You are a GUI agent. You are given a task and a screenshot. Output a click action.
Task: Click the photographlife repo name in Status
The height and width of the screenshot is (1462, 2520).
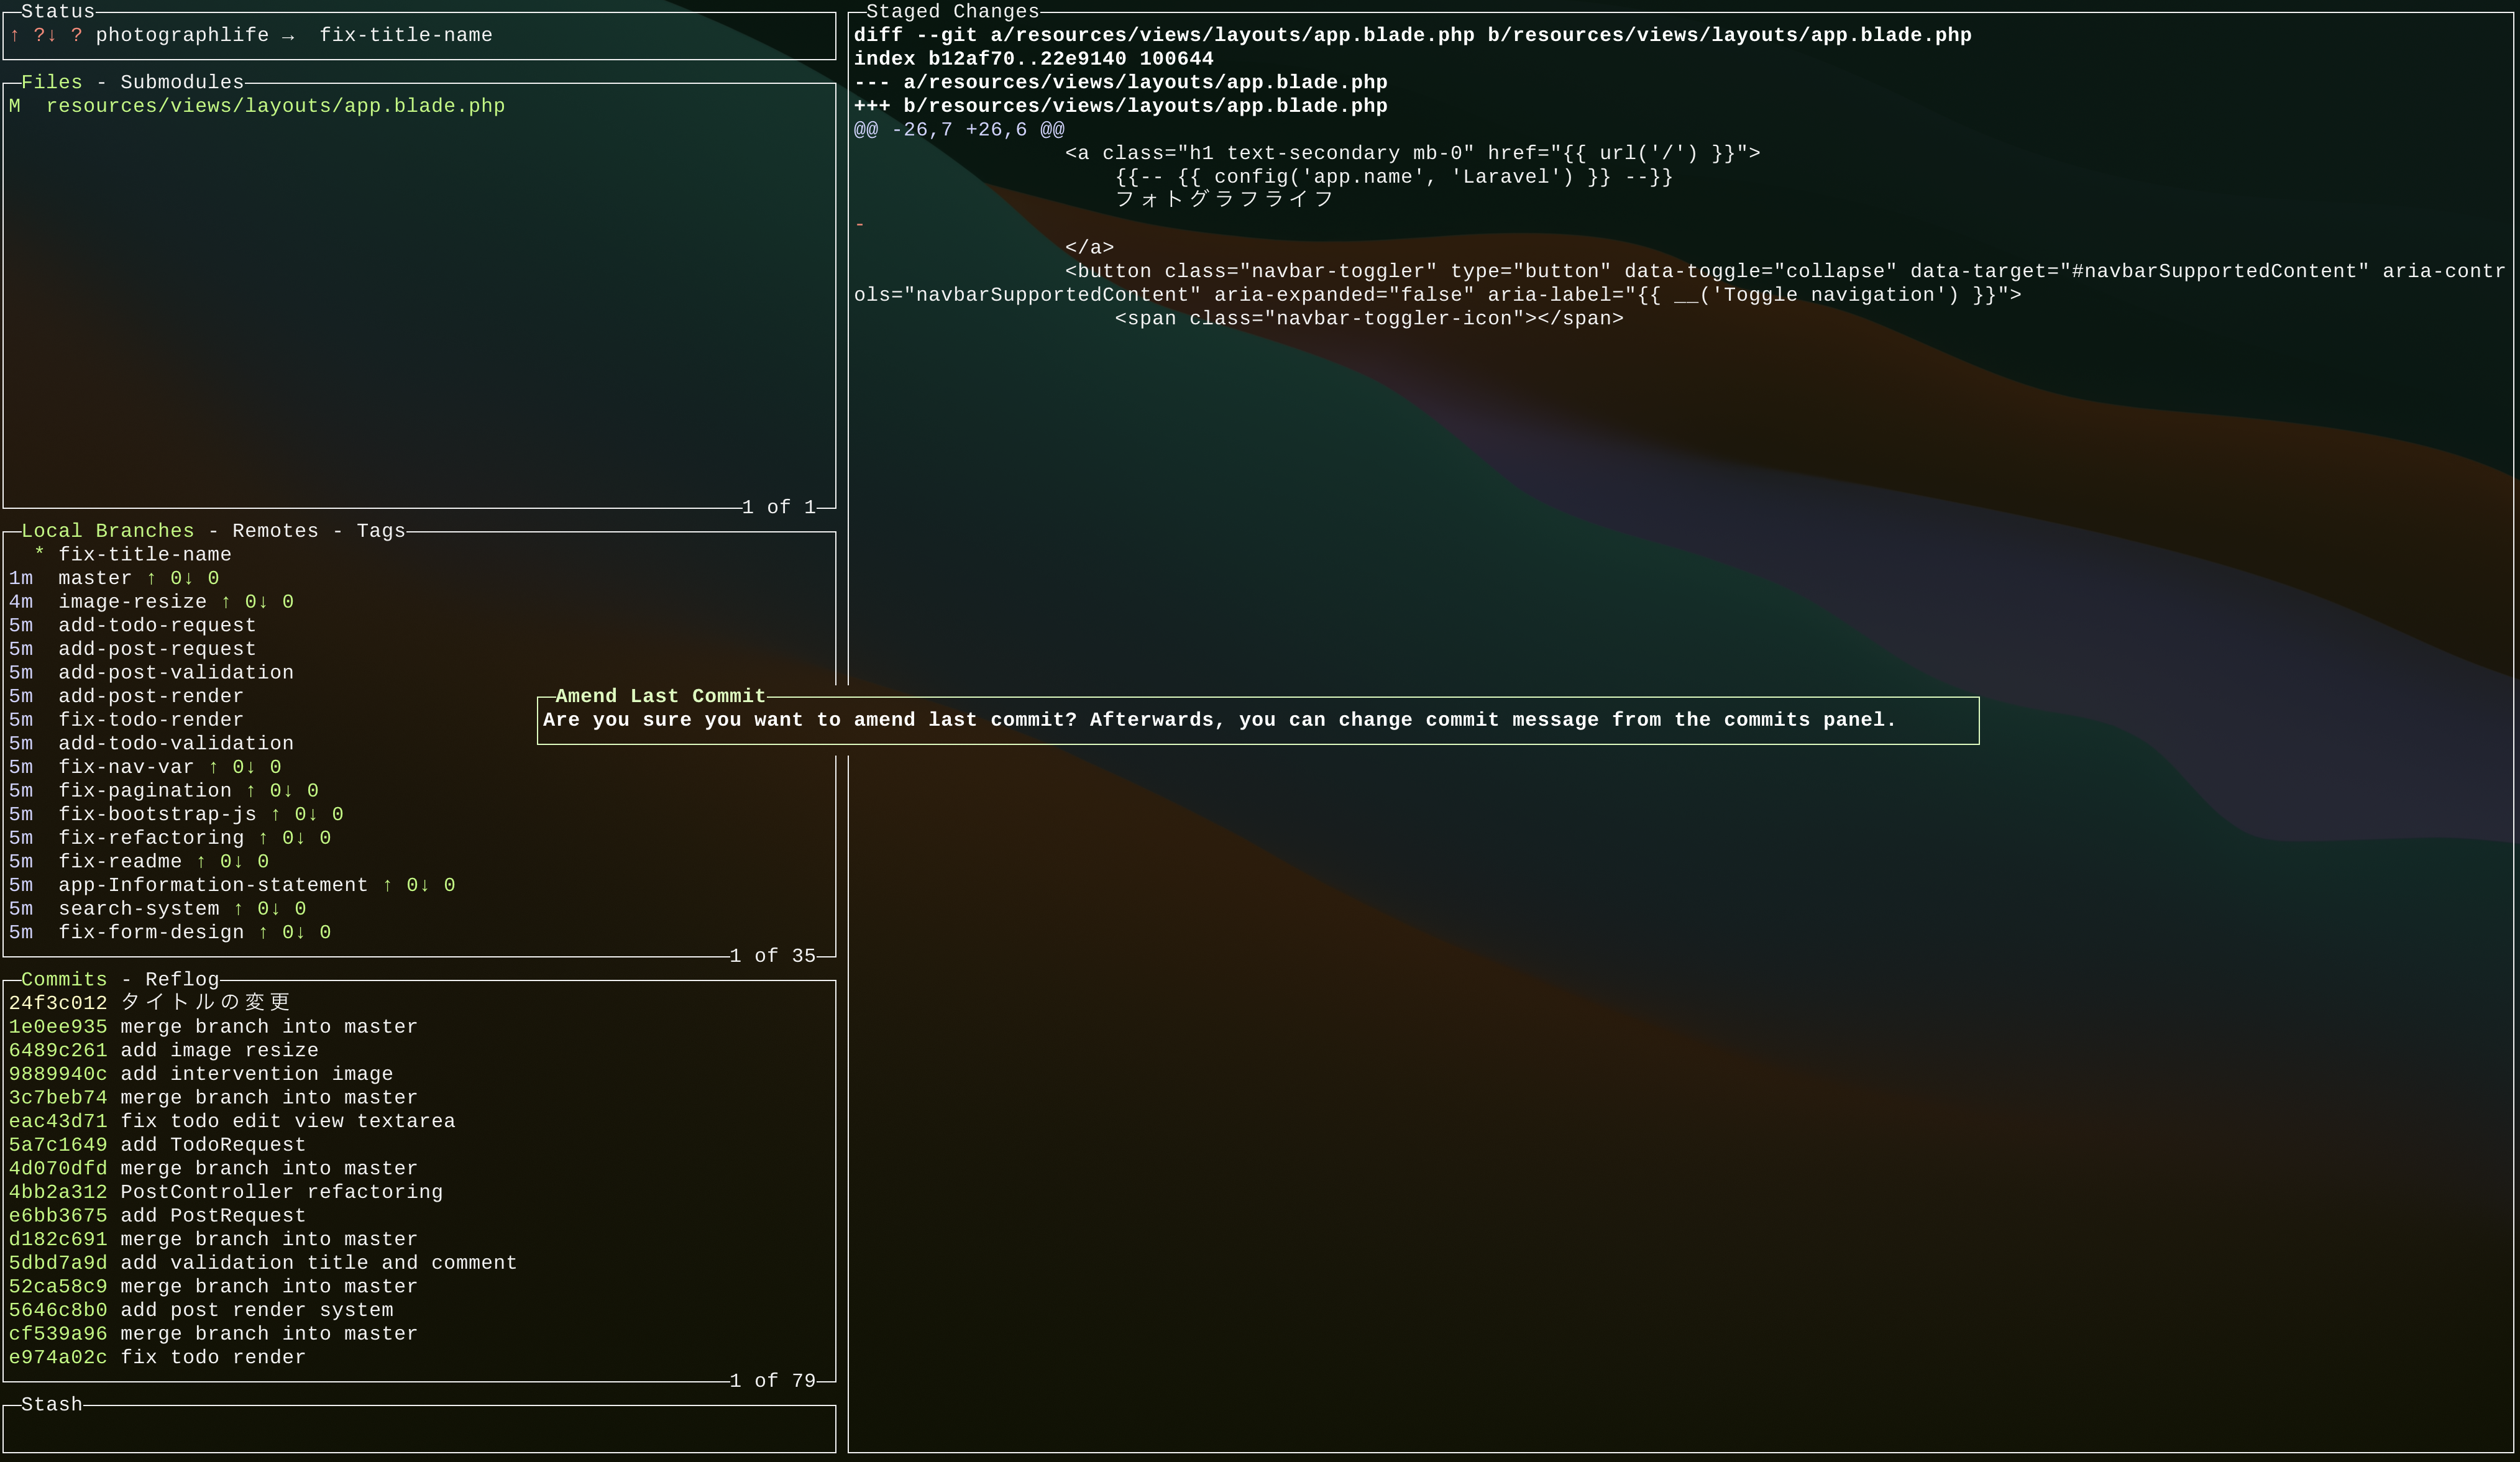point(182,35)
